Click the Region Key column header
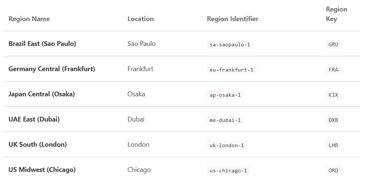Screen dimensions: 378x186 click(x=336, y=14)
